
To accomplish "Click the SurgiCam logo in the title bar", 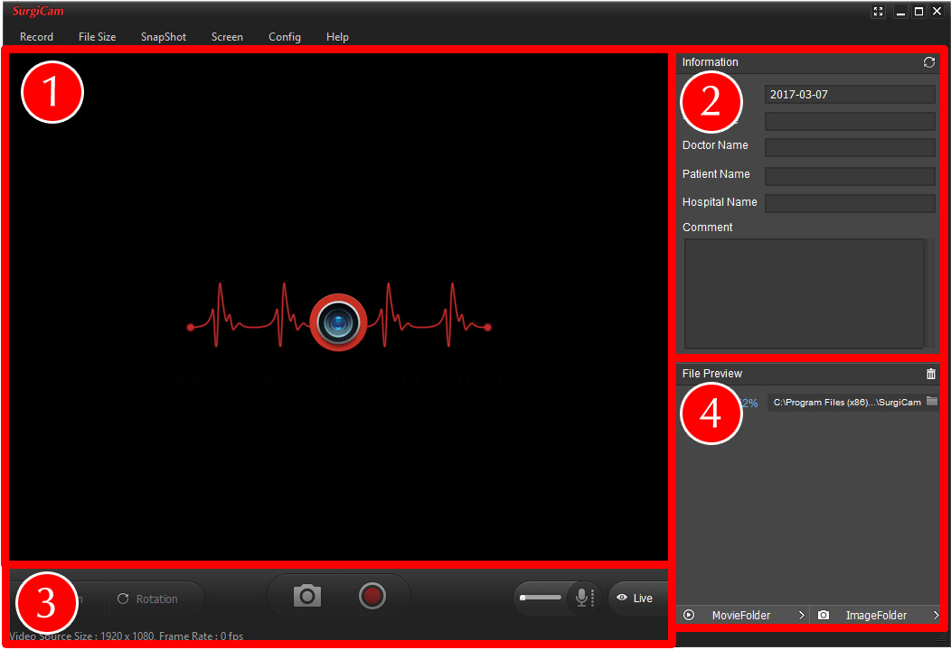I will (38, 12).
